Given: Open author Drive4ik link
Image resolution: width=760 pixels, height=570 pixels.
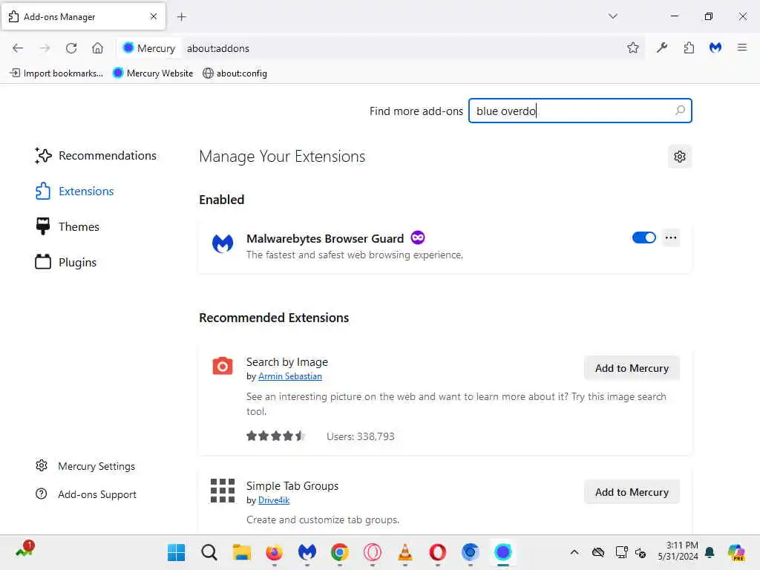Looking at the screenshot, I should pos(274,500).
